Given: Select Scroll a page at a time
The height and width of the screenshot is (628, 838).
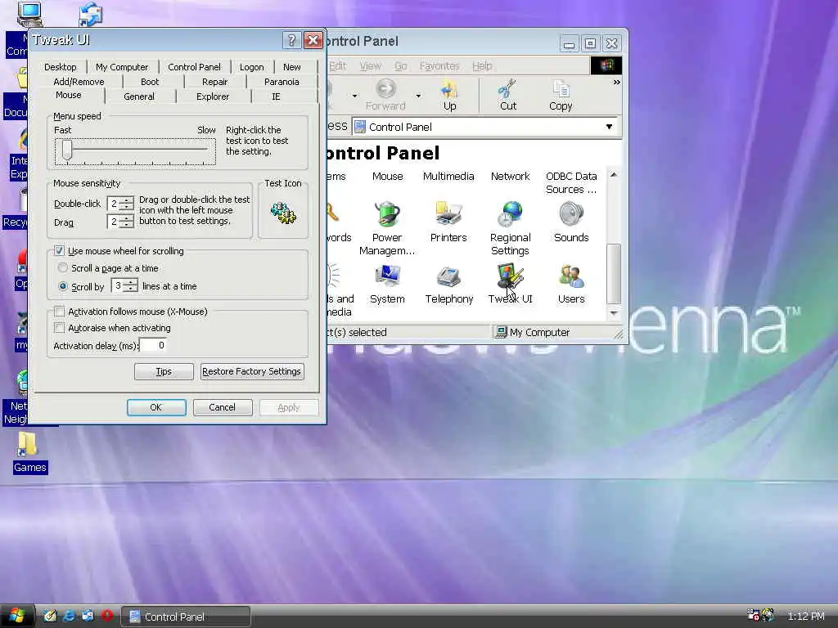Looking at the screenshot, I should 62,267.
